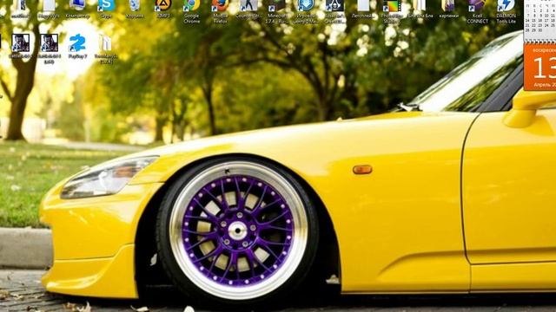Open the game shortcut left of PlayPay 7
This screenshot has width=556, height=312.
click(x=49, y=49)
